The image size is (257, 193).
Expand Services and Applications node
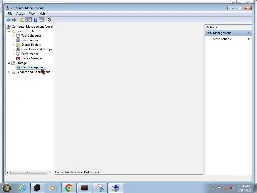9,72
